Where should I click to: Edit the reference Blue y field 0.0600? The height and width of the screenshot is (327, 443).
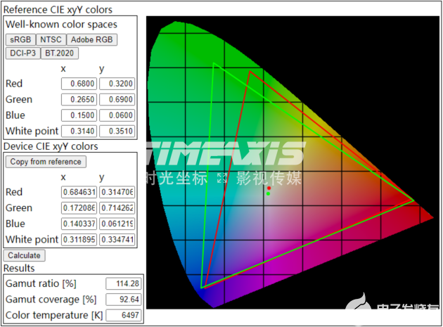(117, 115)
